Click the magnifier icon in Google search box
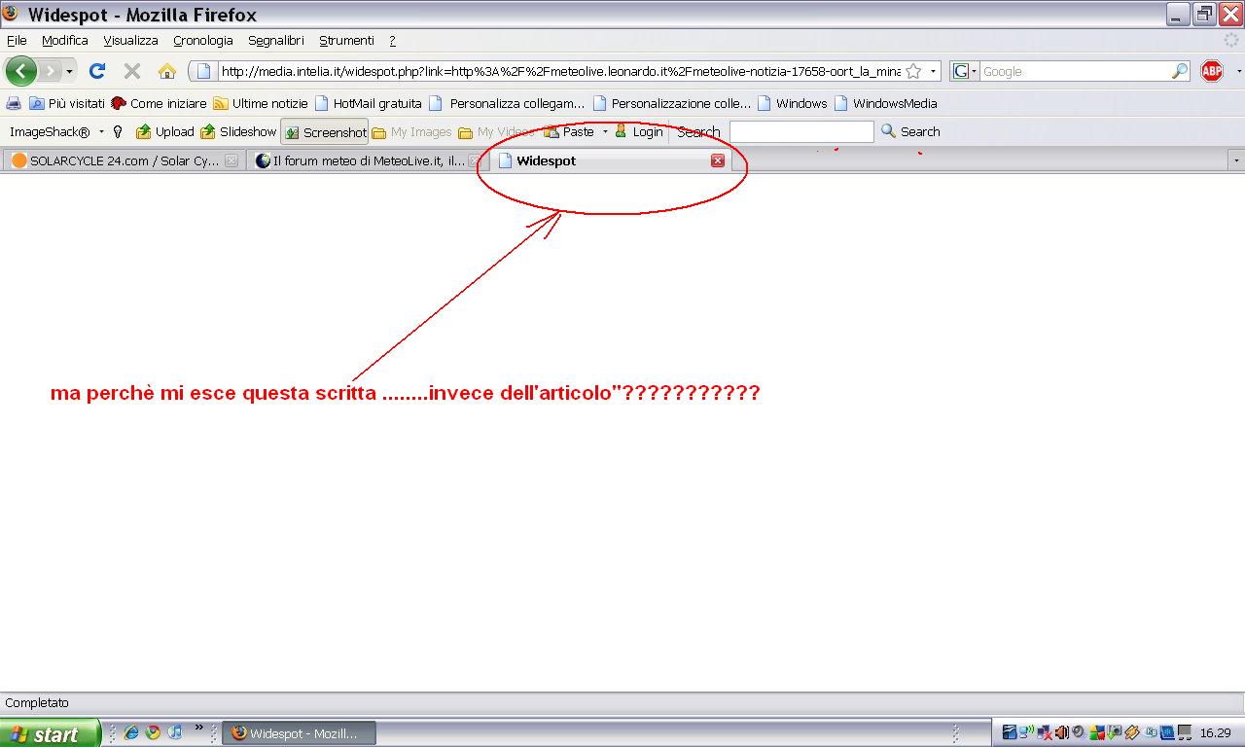This screenshot has height=747, width=1245. (x=1179, y=71)
